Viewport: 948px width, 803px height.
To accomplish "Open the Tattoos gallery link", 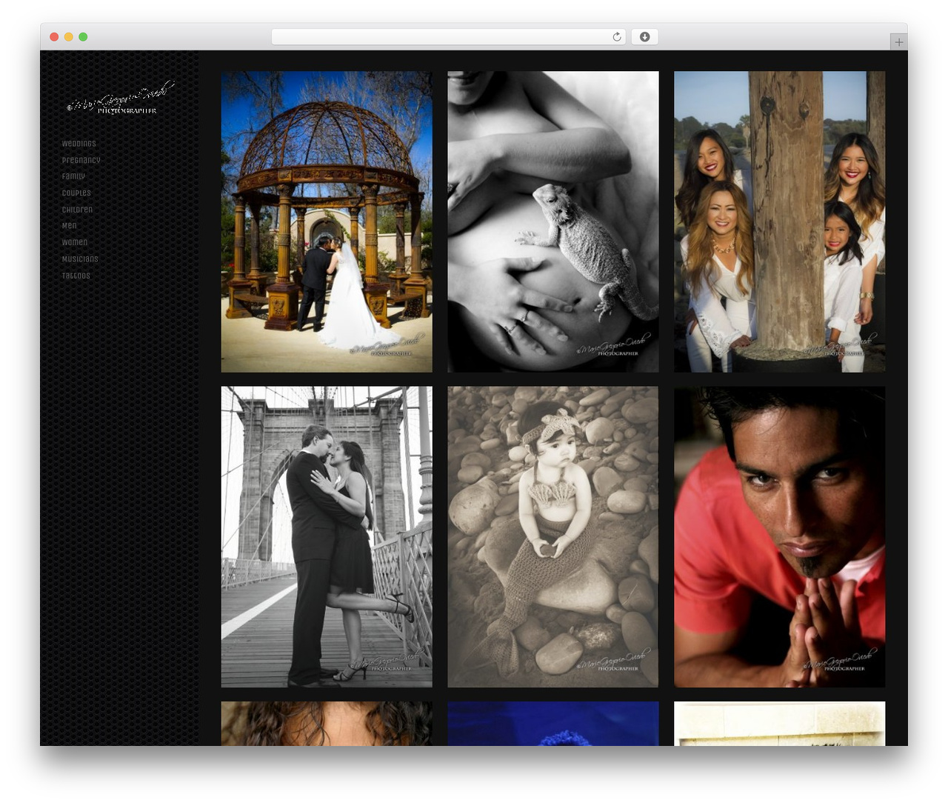I will pyautogui.click(x=76, y=276).
